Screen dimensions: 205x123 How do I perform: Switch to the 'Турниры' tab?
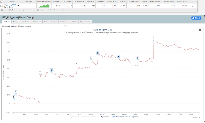pos(16,22)
